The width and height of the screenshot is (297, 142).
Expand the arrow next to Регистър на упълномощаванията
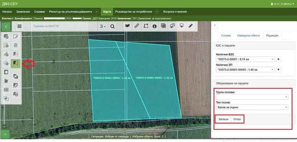[97, 12]
